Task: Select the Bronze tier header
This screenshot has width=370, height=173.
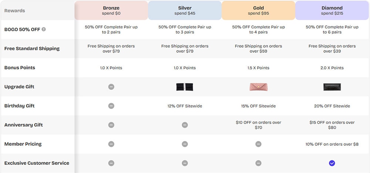Action: click(111, 10)
